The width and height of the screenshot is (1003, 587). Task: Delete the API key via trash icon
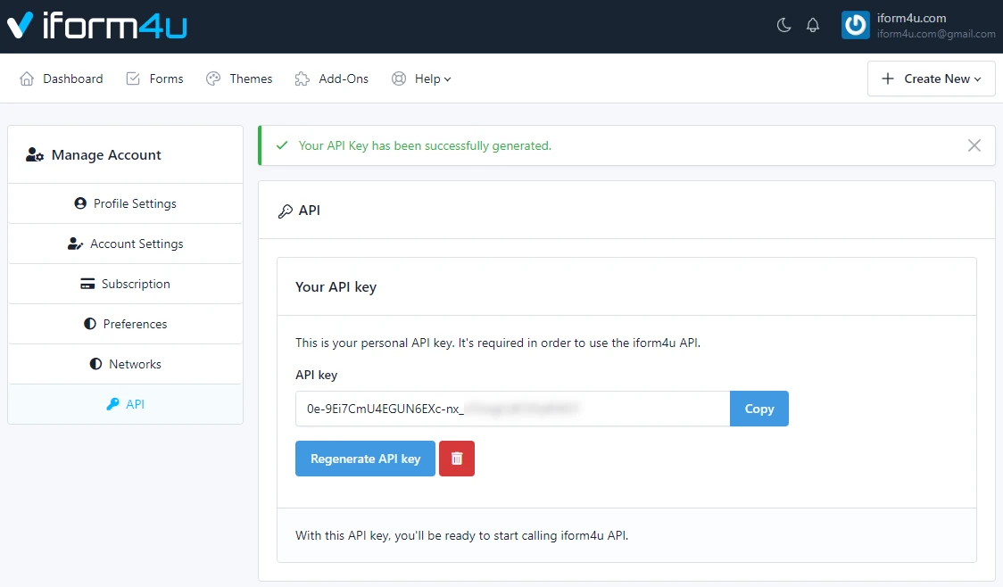pyautogui.click(x=456, y=458)
